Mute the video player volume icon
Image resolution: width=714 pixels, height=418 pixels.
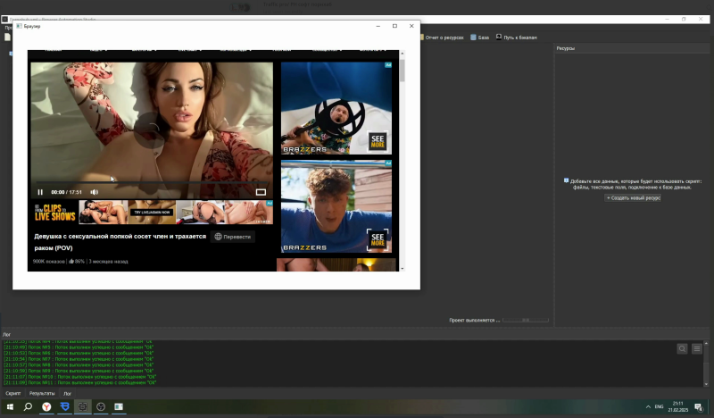coord(94,192)
